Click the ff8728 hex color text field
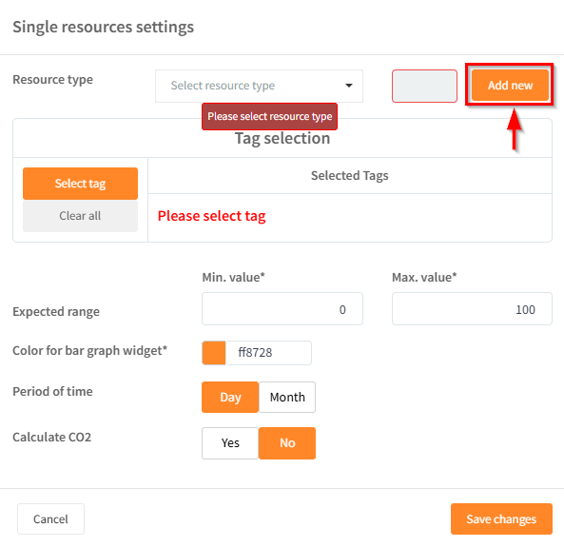Image resolution: width=564 pixels, height=547 pixels. 268,353
